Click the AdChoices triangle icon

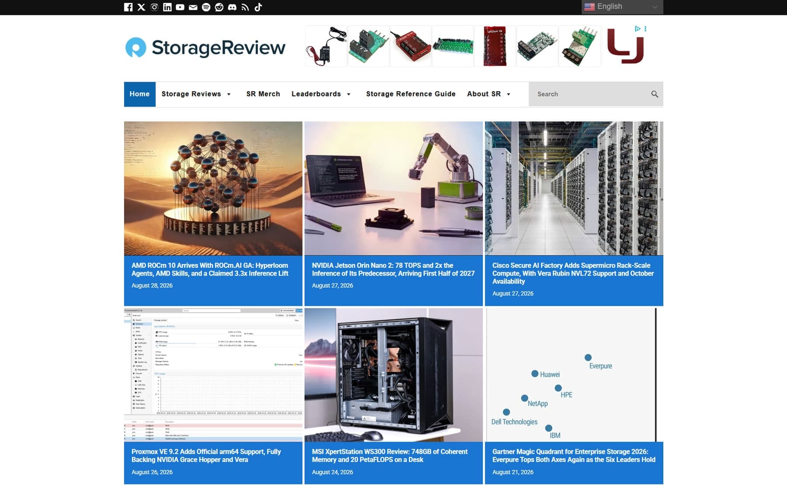click(637, 29)
